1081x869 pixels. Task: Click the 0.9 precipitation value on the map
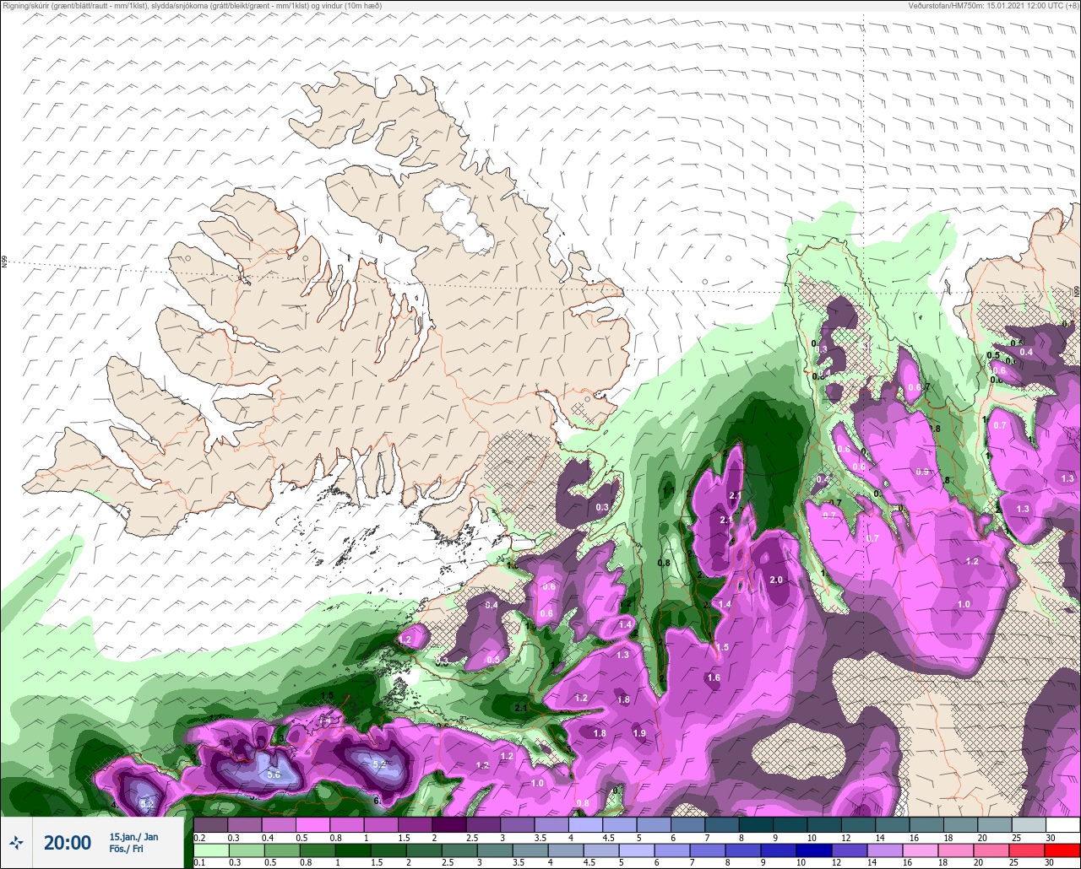pyautogui.click(x=922, y=472)
